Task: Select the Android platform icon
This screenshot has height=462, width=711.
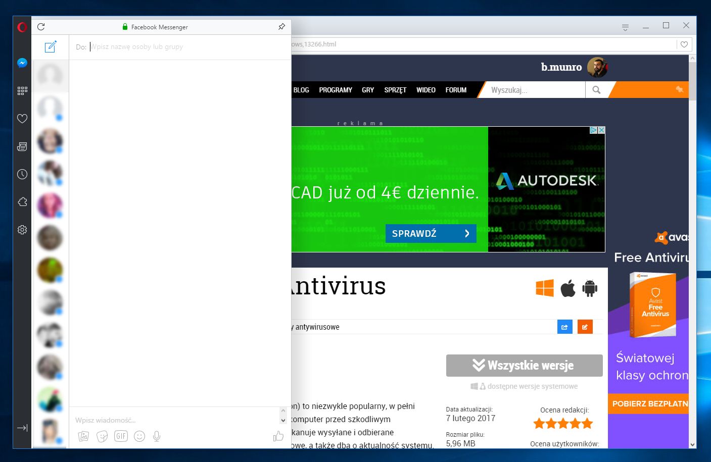Action: point(590,288)
